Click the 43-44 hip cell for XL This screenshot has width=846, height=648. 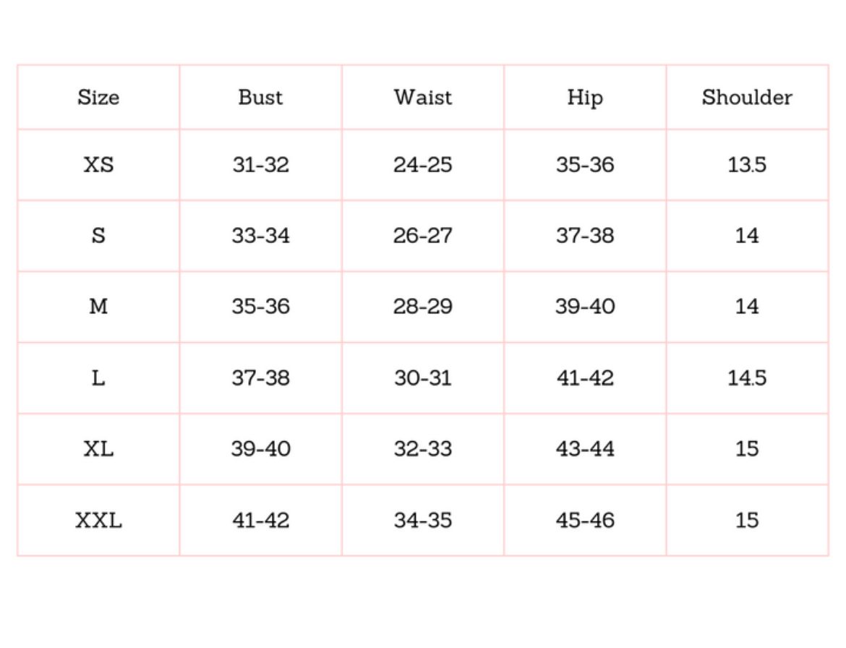(x=584, y=448)
